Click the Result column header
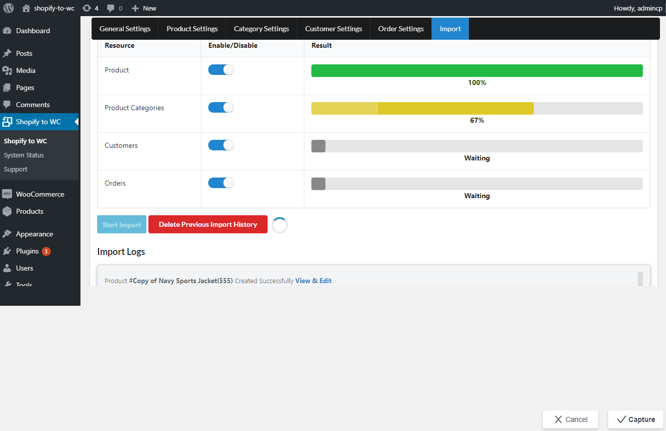 click(x=321, y=45)
